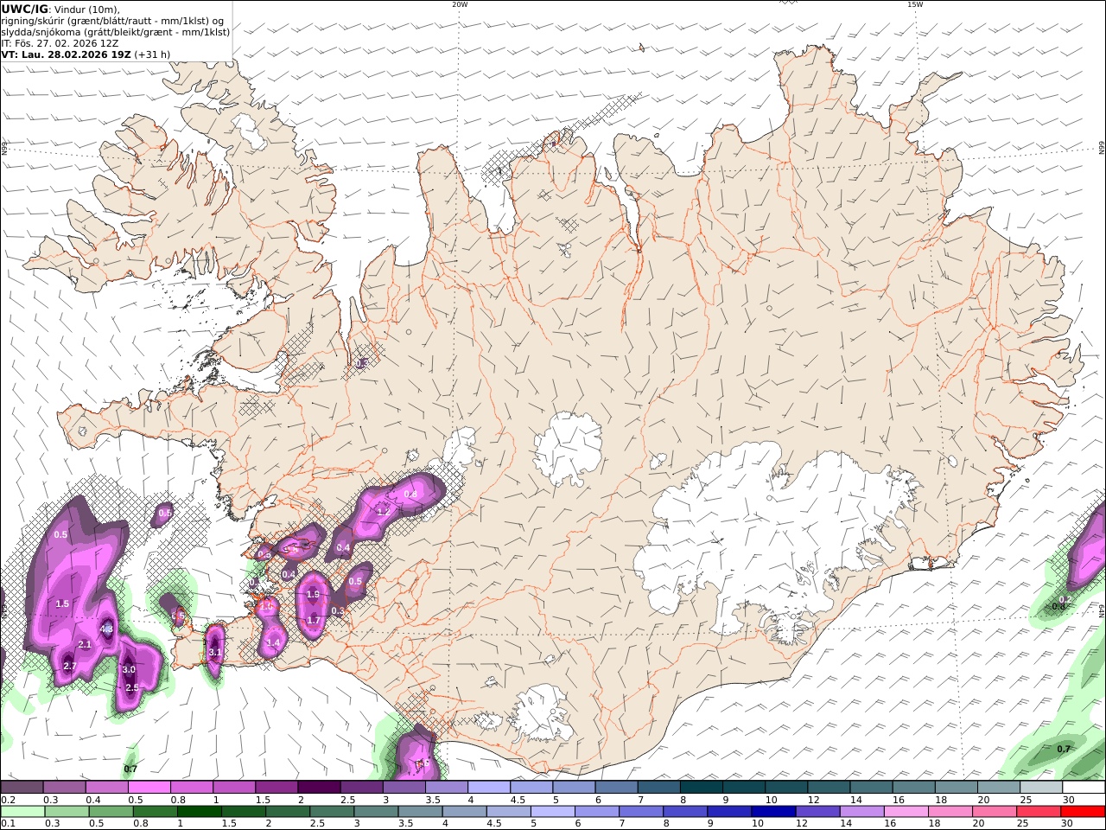Viewport: 1106px width, 830px height.
Task: Click the '0.2' label starting the snow scale
Action: tap(8, 800)
